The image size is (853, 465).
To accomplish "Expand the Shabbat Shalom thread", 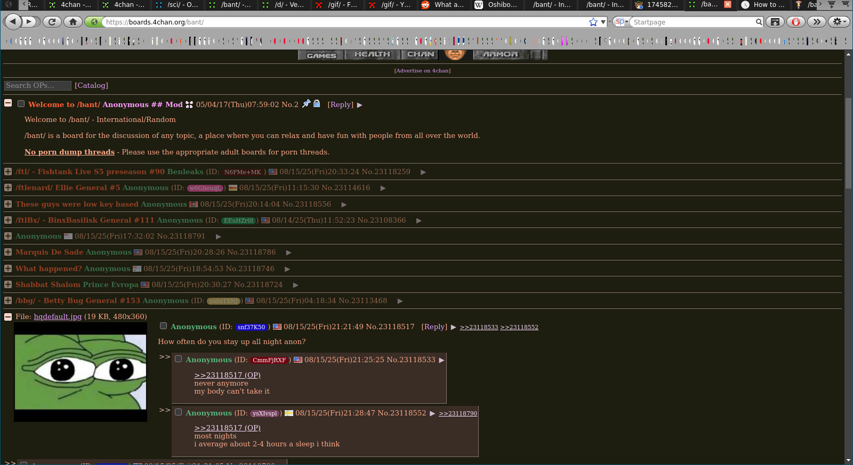I will click(x=8, y=284).
